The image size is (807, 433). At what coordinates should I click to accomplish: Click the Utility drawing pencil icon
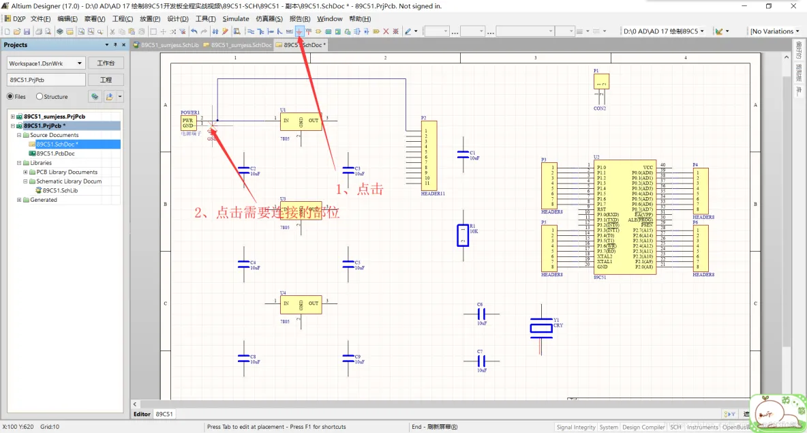point(408,31)
